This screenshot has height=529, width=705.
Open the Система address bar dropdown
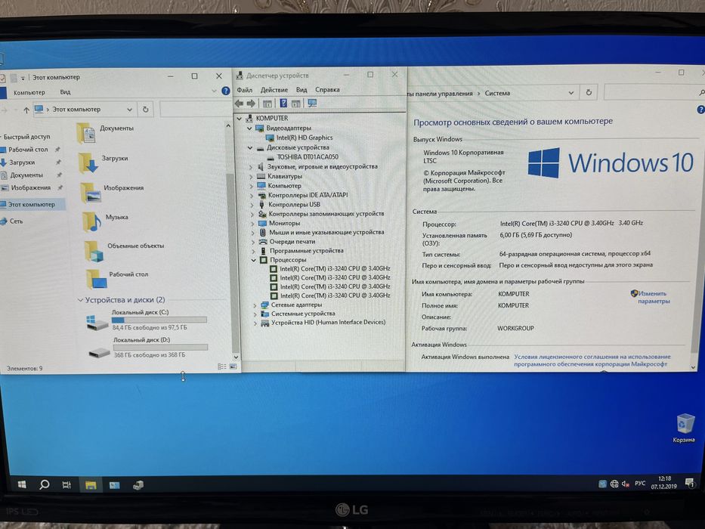pyautogui.click(x=571, y=93)
